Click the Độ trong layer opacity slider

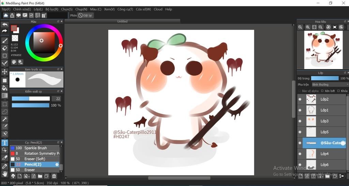[x=325, y=78]
